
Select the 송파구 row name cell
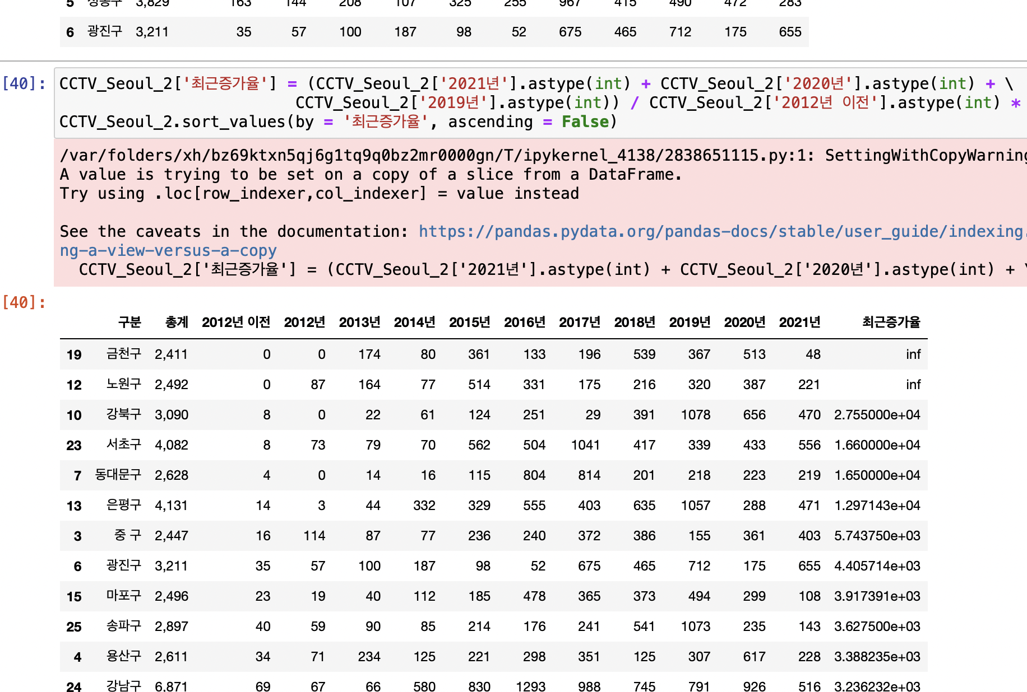coord(124,626)
